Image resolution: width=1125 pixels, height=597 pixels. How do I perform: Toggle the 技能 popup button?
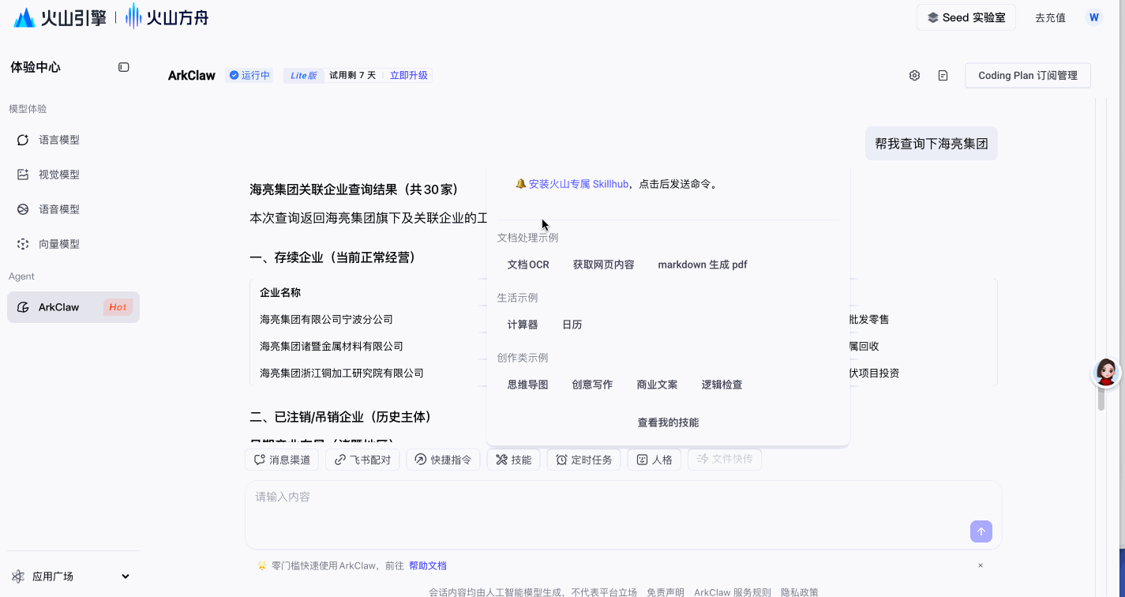coord(513,460)
